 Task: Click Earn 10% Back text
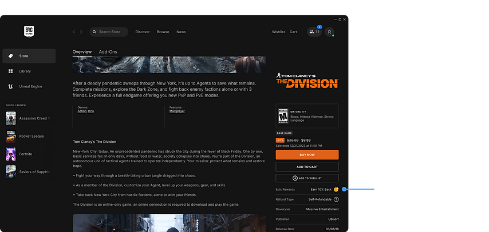(x=321, y=189)
